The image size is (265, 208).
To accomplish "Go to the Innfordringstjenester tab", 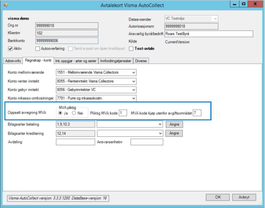I will coord(116,61).
